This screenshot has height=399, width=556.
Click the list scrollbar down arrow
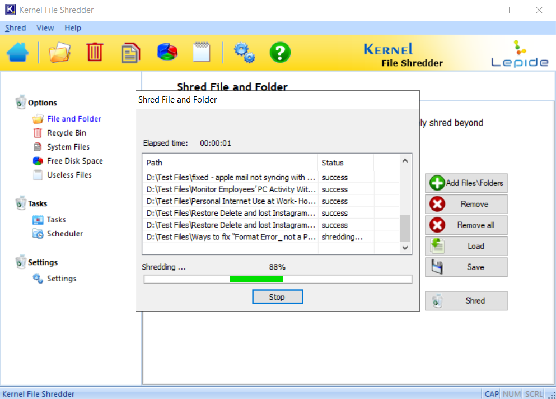tap(405, 248)
